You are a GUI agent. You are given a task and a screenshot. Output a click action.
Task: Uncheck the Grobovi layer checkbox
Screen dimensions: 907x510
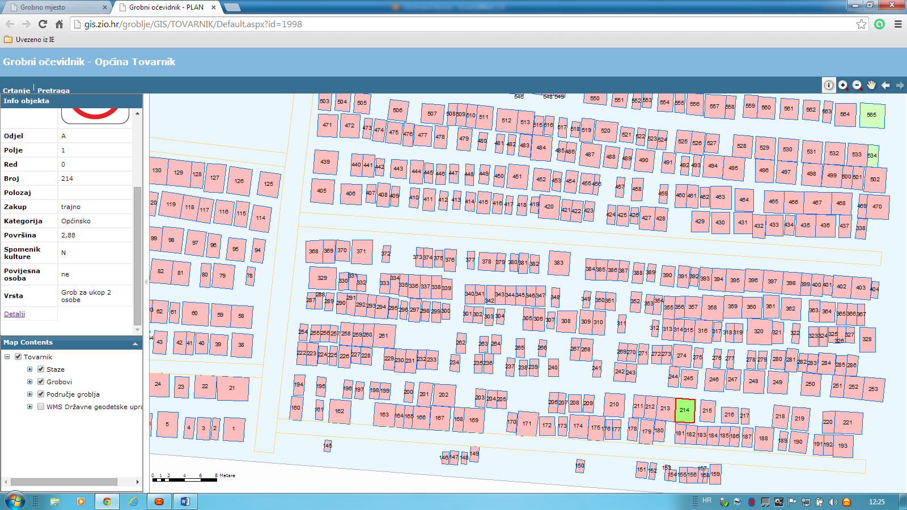pos(41,381)
